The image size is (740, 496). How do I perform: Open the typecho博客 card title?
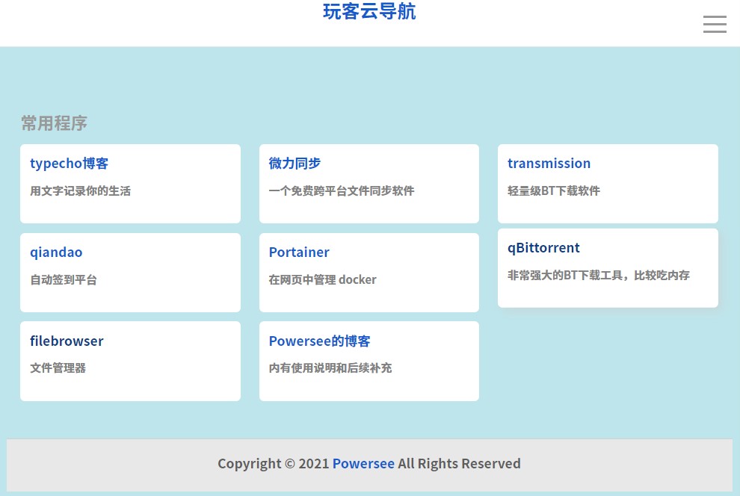pyautogui.click(x=70, y=163)
